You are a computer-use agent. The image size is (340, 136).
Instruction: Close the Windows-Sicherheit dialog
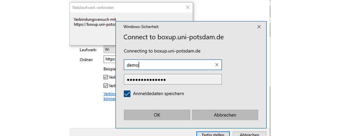(259, 27)
